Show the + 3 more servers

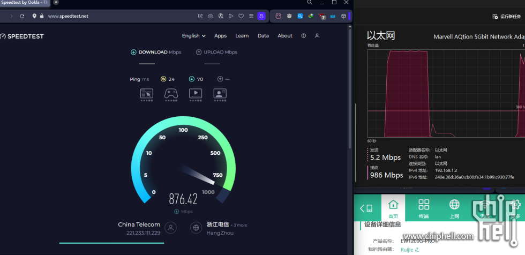pos(239,225)
